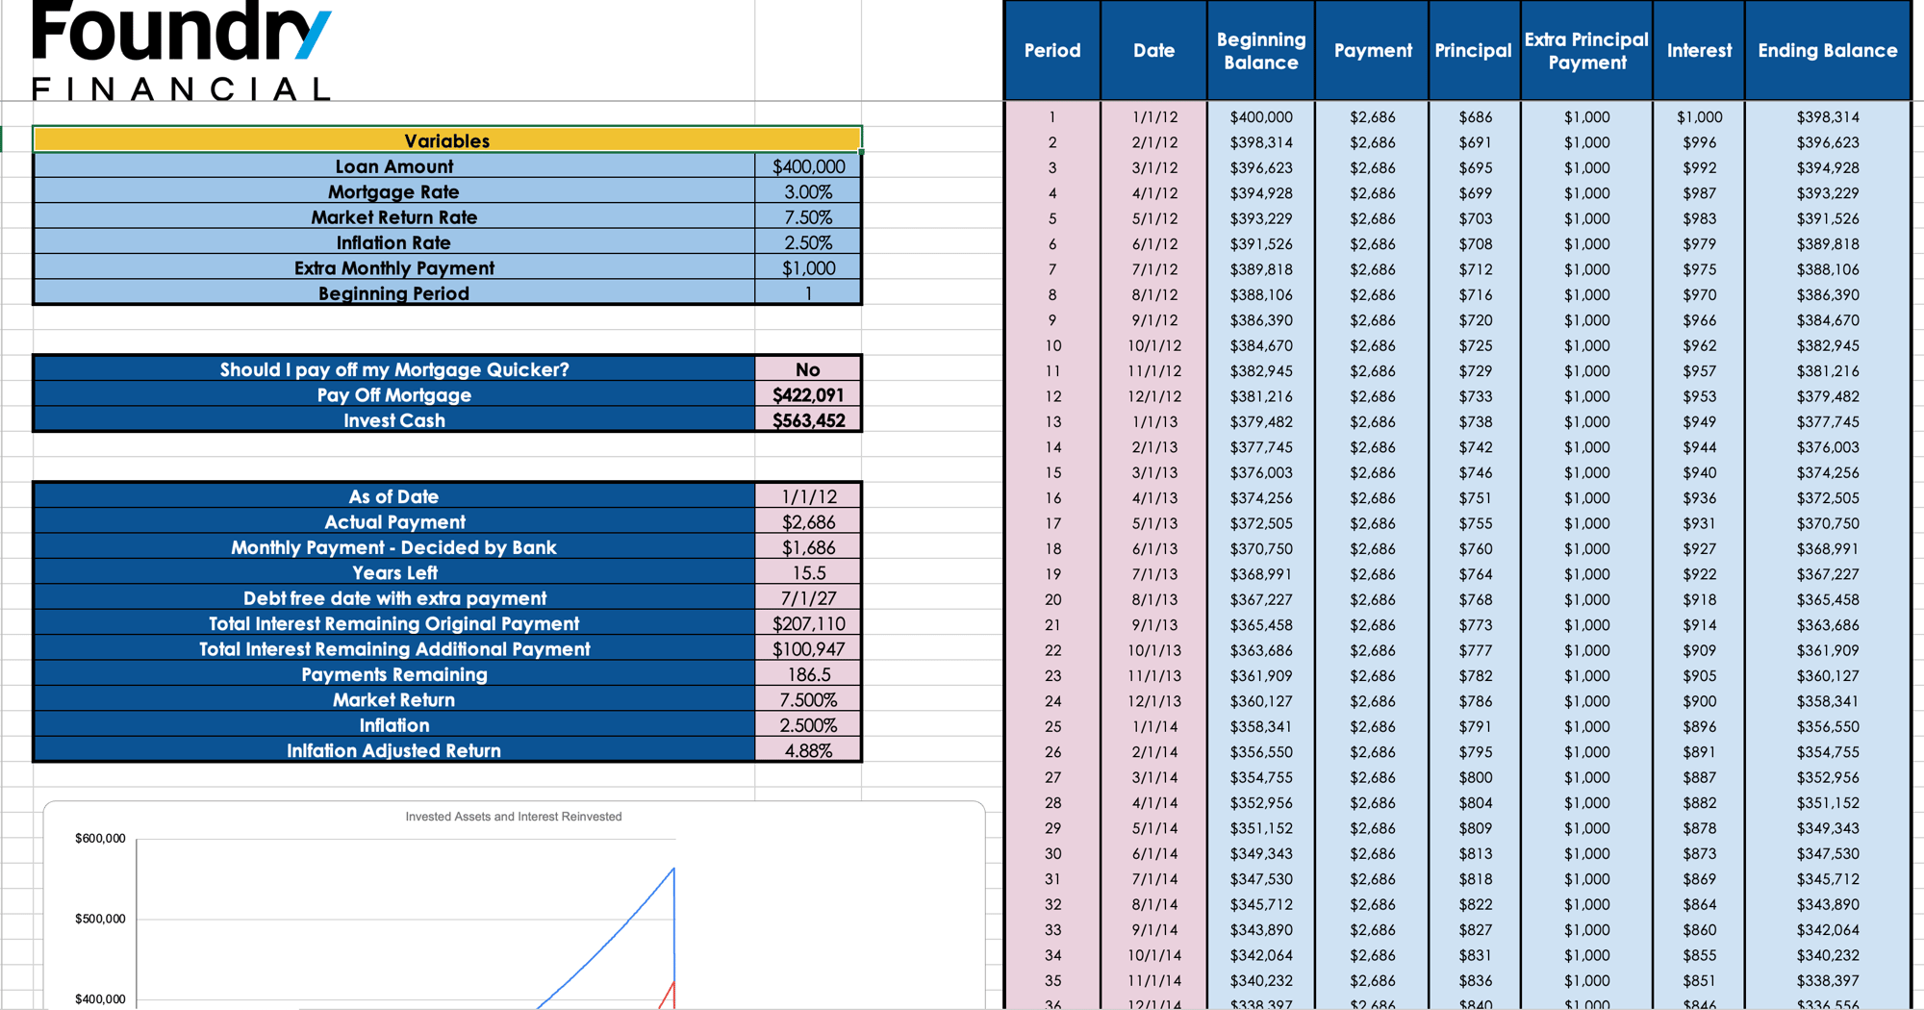Click the 'No' answer cell

[808, 369]
